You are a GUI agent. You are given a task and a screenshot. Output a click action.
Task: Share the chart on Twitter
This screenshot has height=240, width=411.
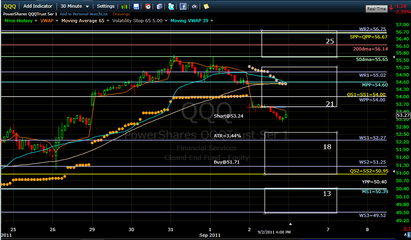pyautogui.click(x=171, y=6)
